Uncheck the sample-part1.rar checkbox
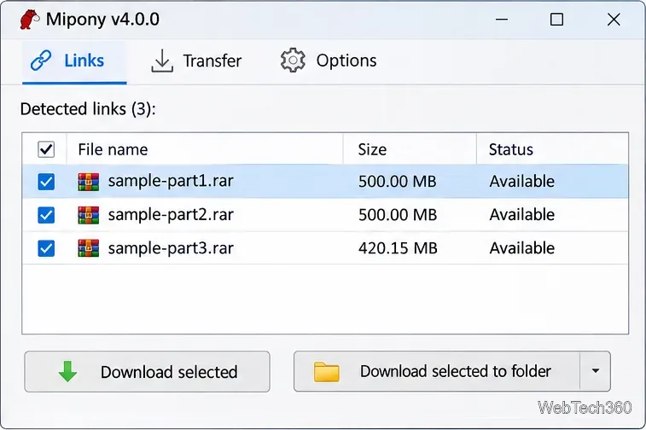The height and width of the screenshot is (430, 646). click(x=46, y=182)
